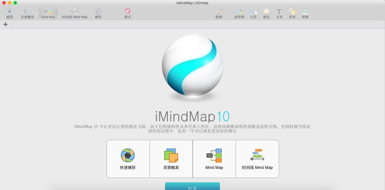Open the 模式 (Mode) switcher icon

tap(127, 13)
